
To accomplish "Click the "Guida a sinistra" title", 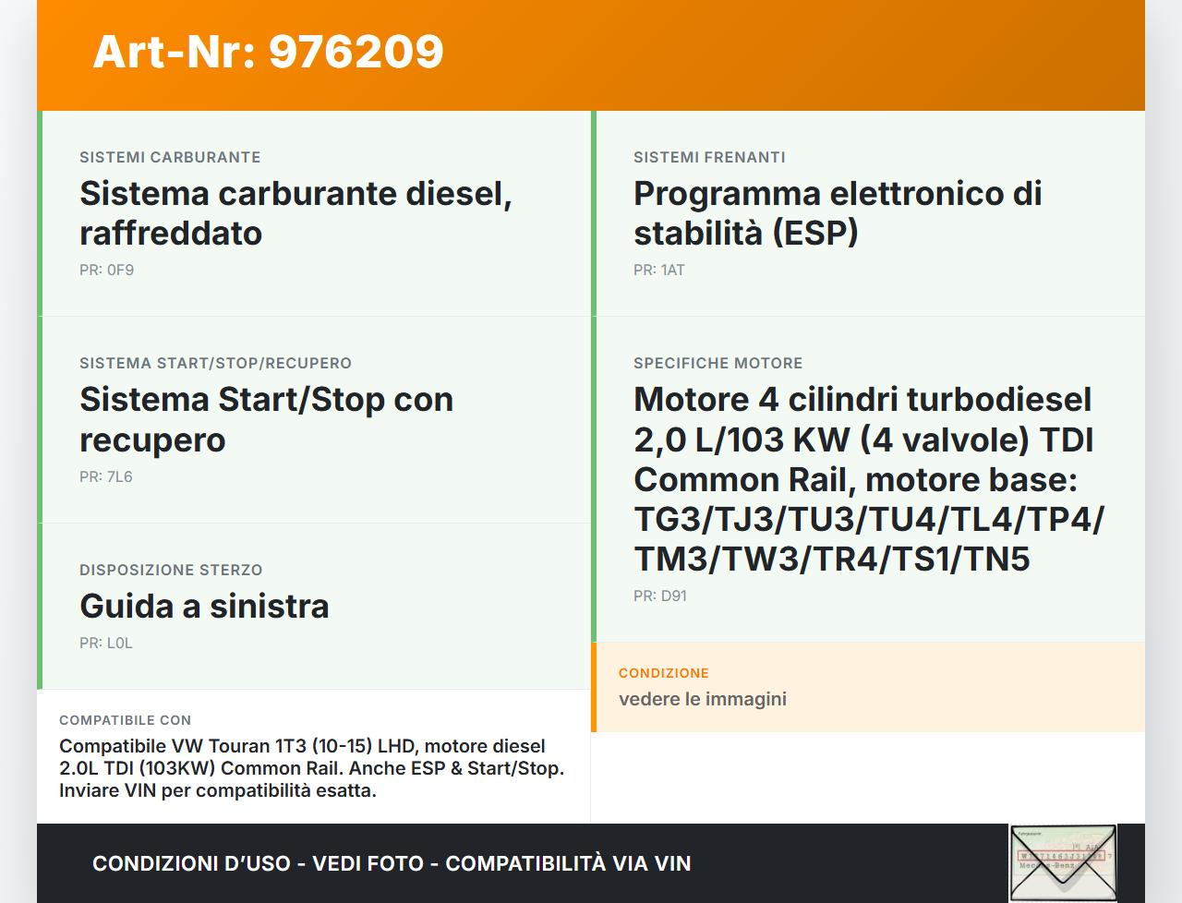I will click(x=204, y=607).
